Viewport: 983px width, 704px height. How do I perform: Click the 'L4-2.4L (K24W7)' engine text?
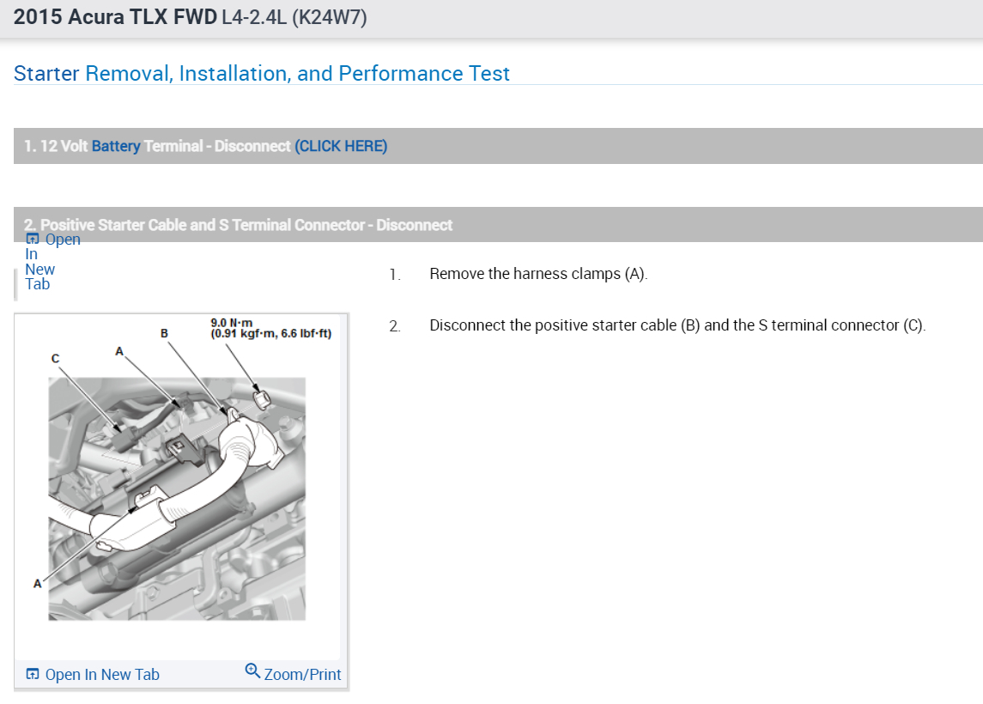tap(294, 17)
